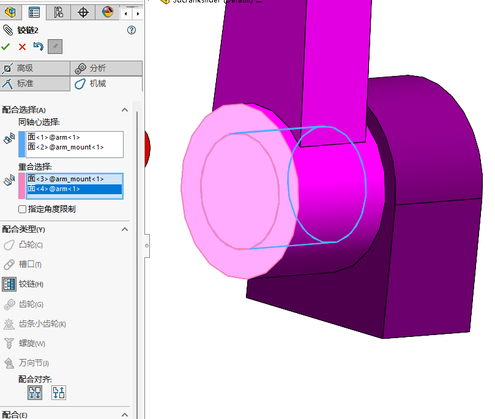
Task: Collapse the 配合选择 section
Action: (125, 110)
